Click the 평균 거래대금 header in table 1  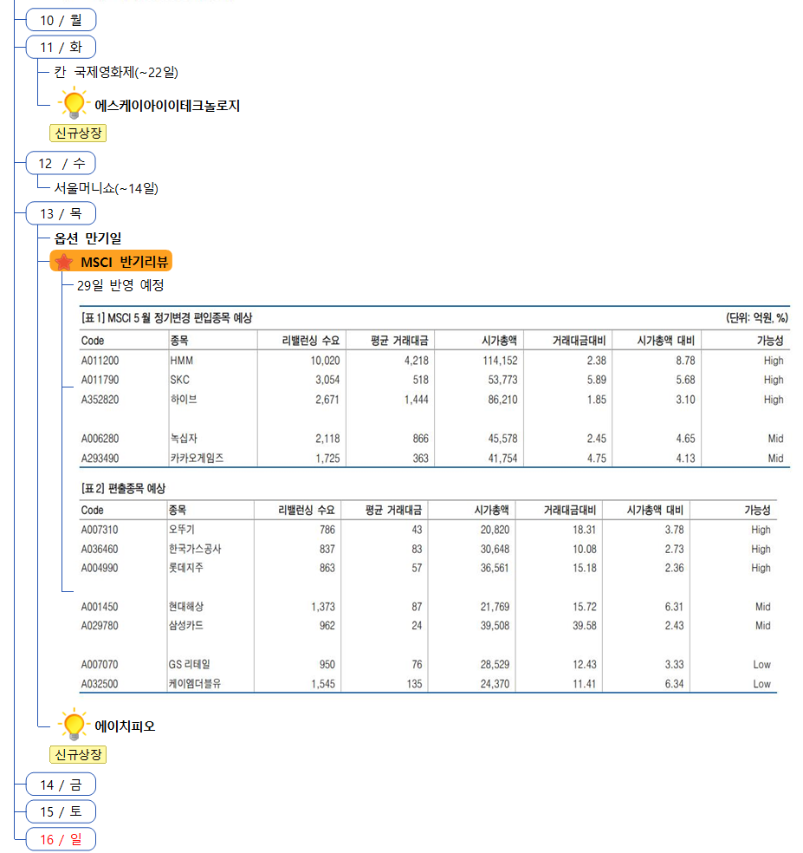[399, 341]
